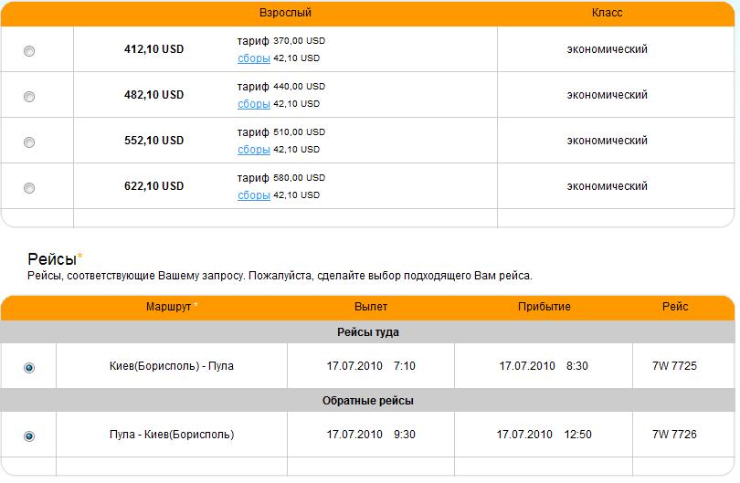Click flight number 7W 7726
Screen dimensions: 740x483
pyautogui.click(x=674, y=436)
